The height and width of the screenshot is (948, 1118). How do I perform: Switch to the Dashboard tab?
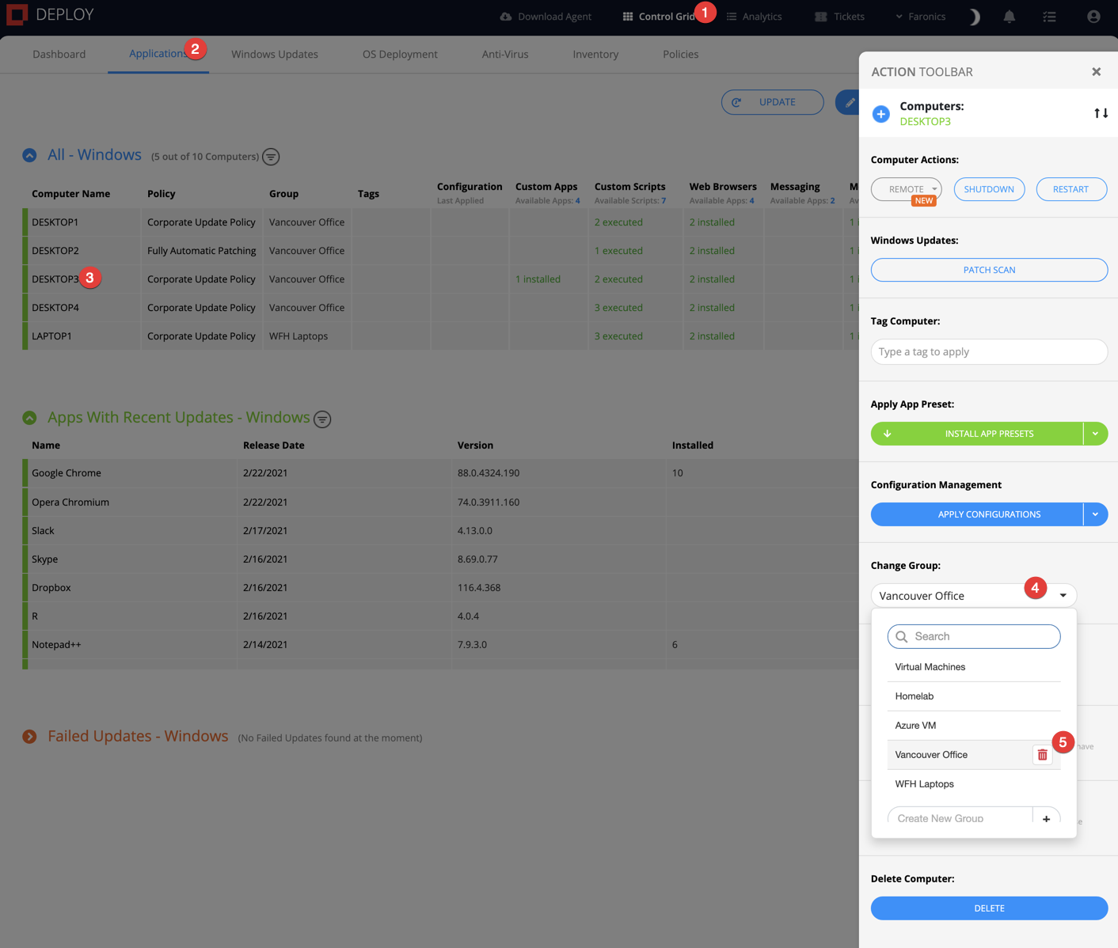tap(59, 55)
